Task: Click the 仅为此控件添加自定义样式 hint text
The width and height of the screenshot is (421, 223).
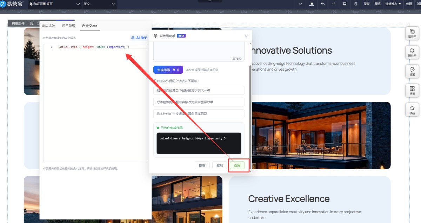Action: [x=59, y=38]
